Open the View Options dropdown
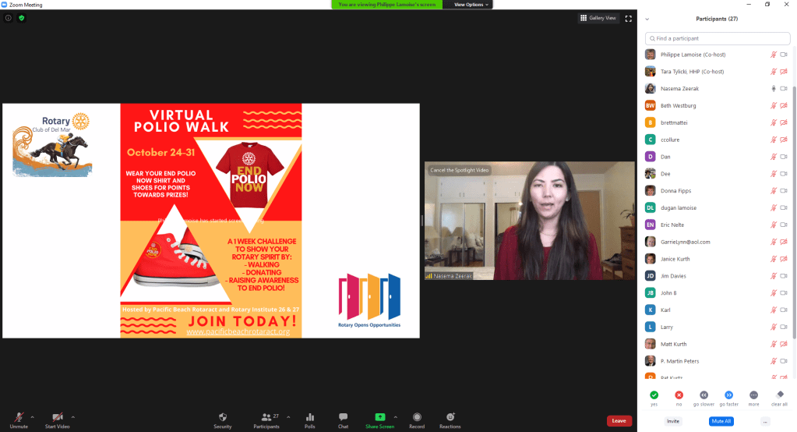Screen dimensions: 797x432 coord(471,5)
